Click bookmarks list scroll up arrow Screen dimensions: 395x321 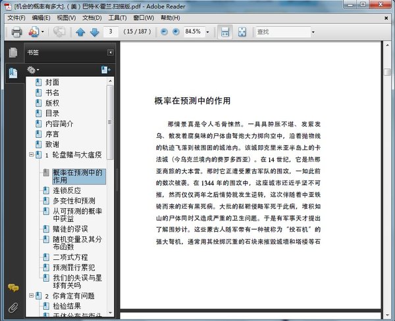[x=110, y=81]
